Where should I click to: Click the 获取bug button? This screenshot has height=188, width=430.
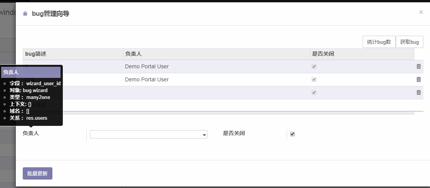click(x=410, y=42)
